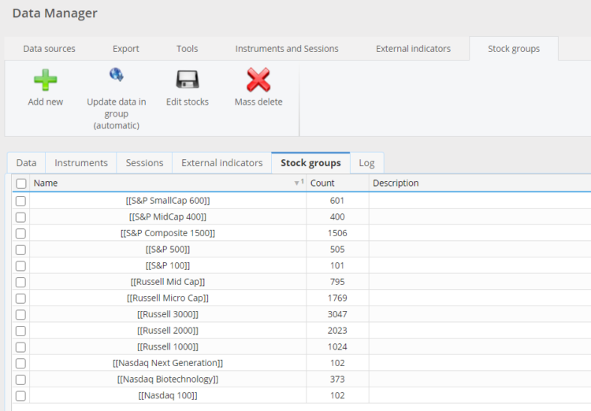Select [[Russell Micro Cap]] group name
Viewport: 591px width, 411px height.
(x=168, y=298)
